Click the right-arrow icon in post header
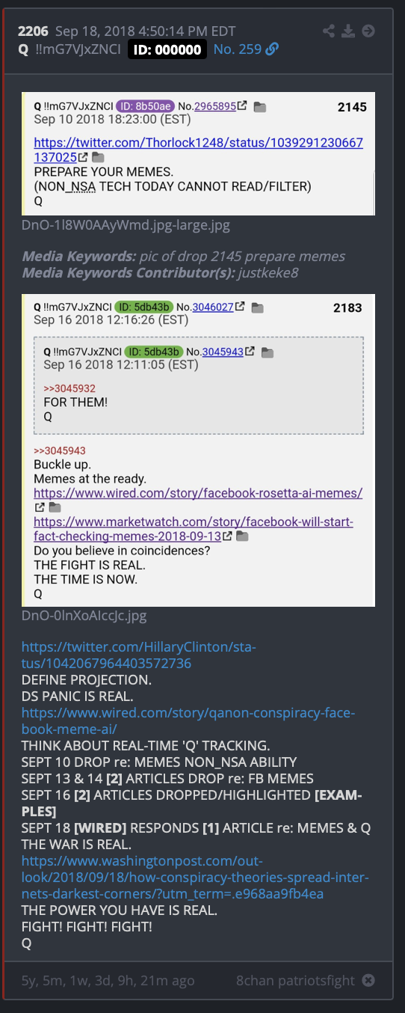The image size is (405, 1013). coord(368,31)
